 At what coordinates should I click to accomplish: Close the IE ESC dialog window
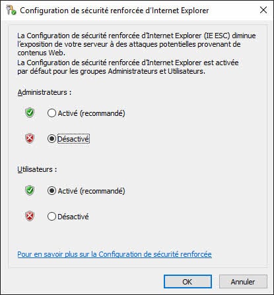tap(263, 10)
